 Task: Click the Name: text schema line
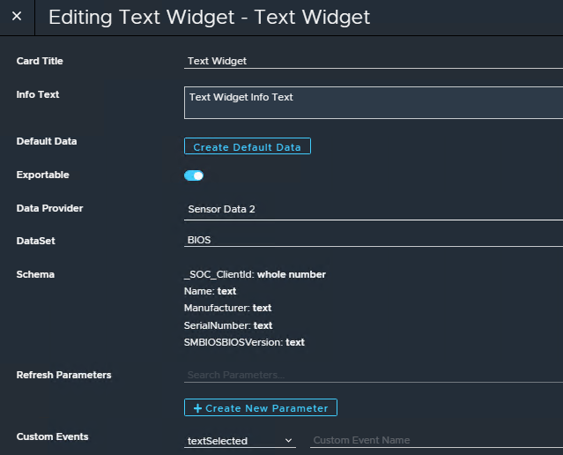[210, 292]
